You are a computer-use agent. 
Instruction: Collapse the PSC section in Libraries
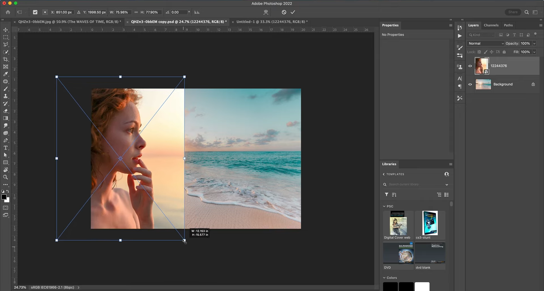(384, 206)
